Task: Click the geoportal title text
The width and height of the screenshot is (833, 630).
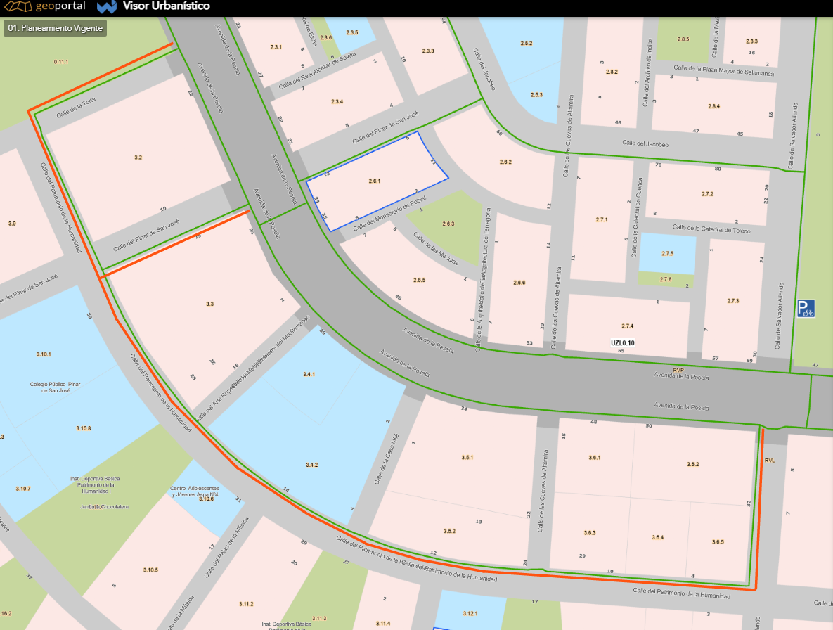Action: (60, 6)
